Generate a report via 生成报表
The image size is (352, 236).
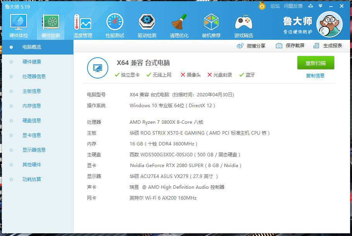(331, 45)
